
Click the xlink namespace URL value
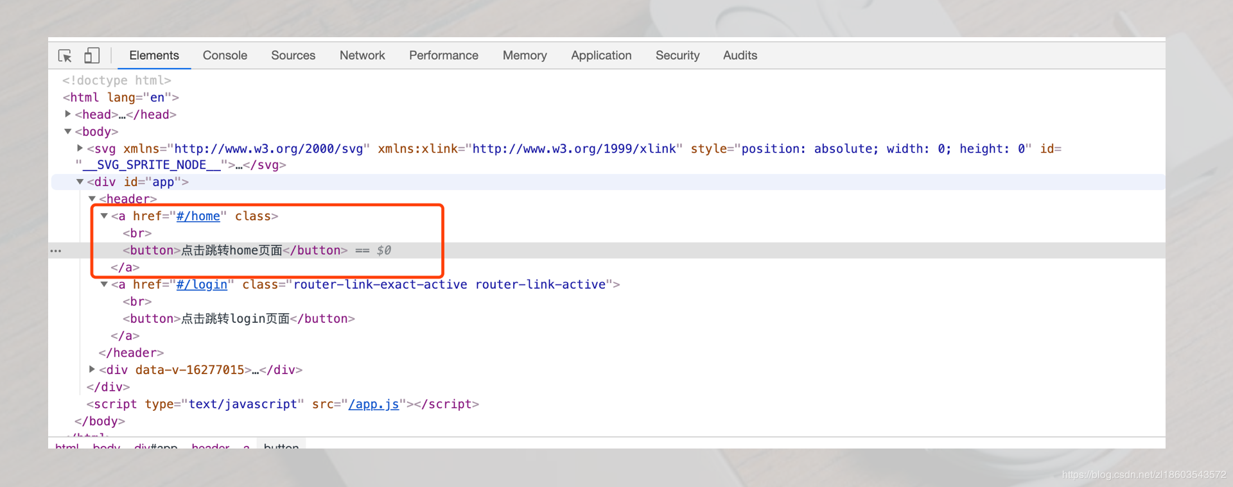(574, 149)
